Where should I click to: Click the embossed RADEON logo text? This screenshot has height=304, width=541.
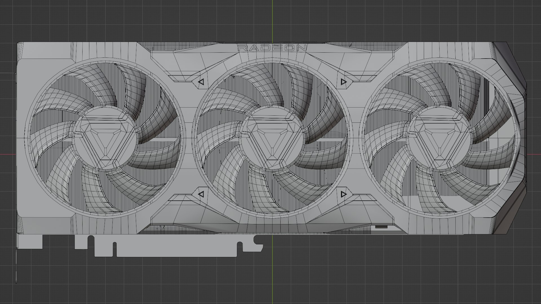click(272, 48)
